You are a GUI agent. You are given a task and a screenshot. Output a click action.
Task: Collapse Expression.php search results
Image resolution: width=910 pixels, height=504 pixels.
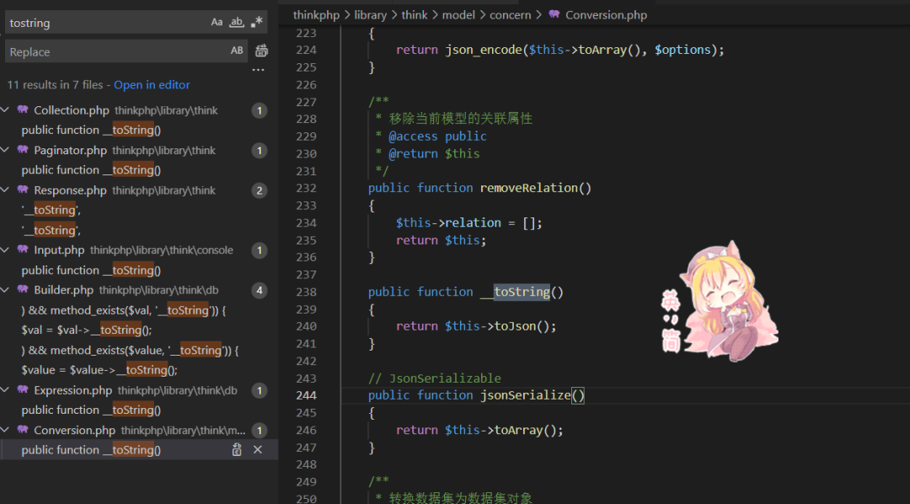[x=5, y=389]
